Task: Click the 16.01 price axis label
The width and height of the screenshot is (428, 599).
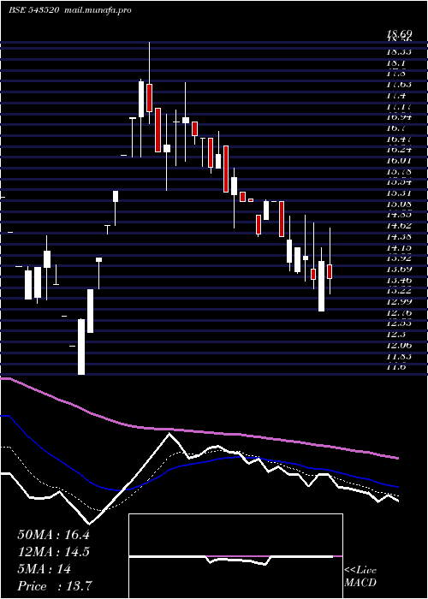Action: (x=399, y=161)
